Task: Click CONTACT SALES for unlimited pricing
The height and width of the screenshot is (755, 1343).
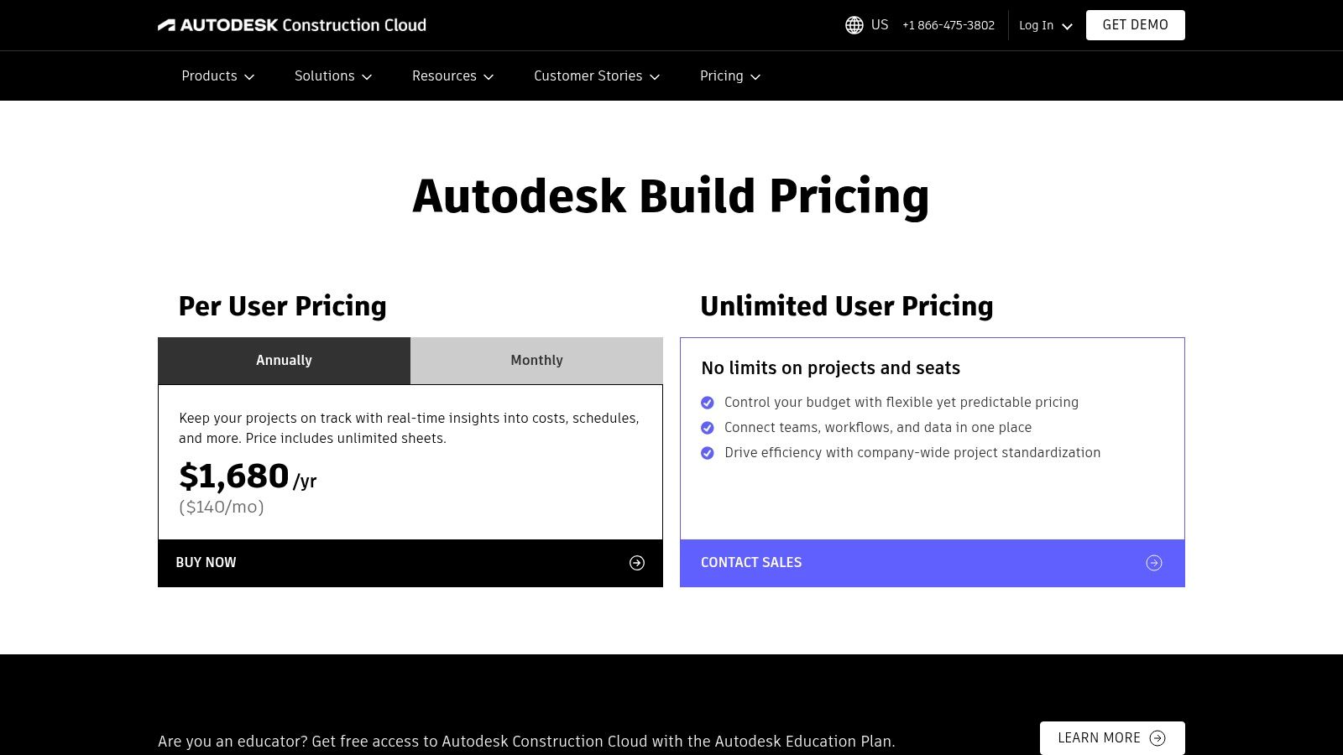Action: click(751, 563)
